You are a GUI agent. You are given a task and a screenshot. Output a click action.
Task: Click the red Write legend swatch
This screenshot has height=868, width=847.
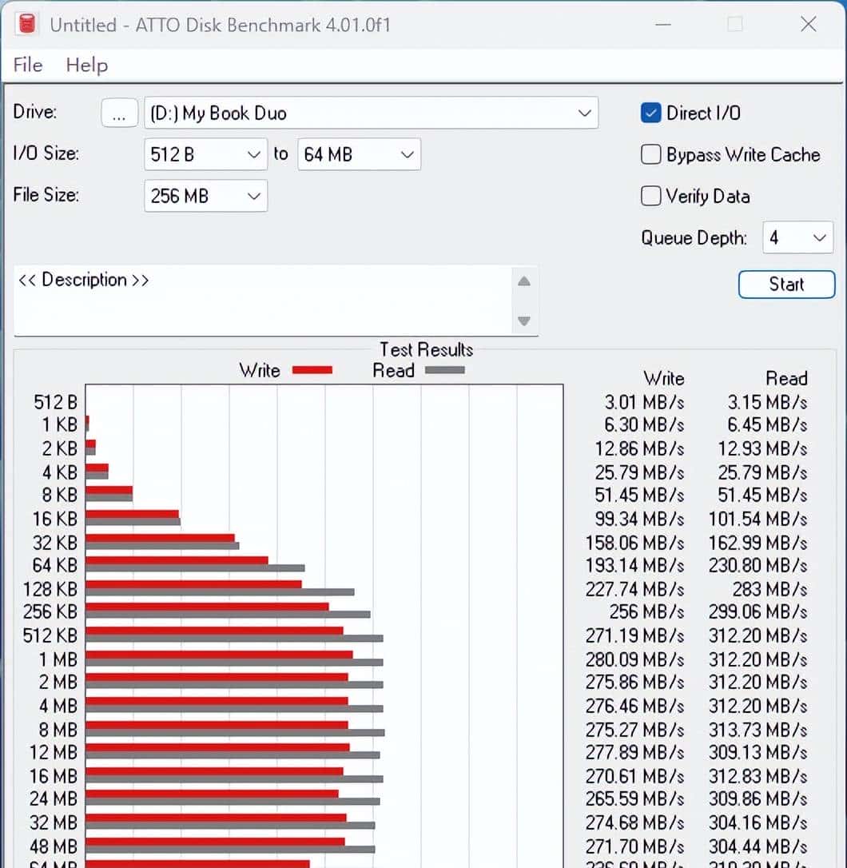click(312, 370)
